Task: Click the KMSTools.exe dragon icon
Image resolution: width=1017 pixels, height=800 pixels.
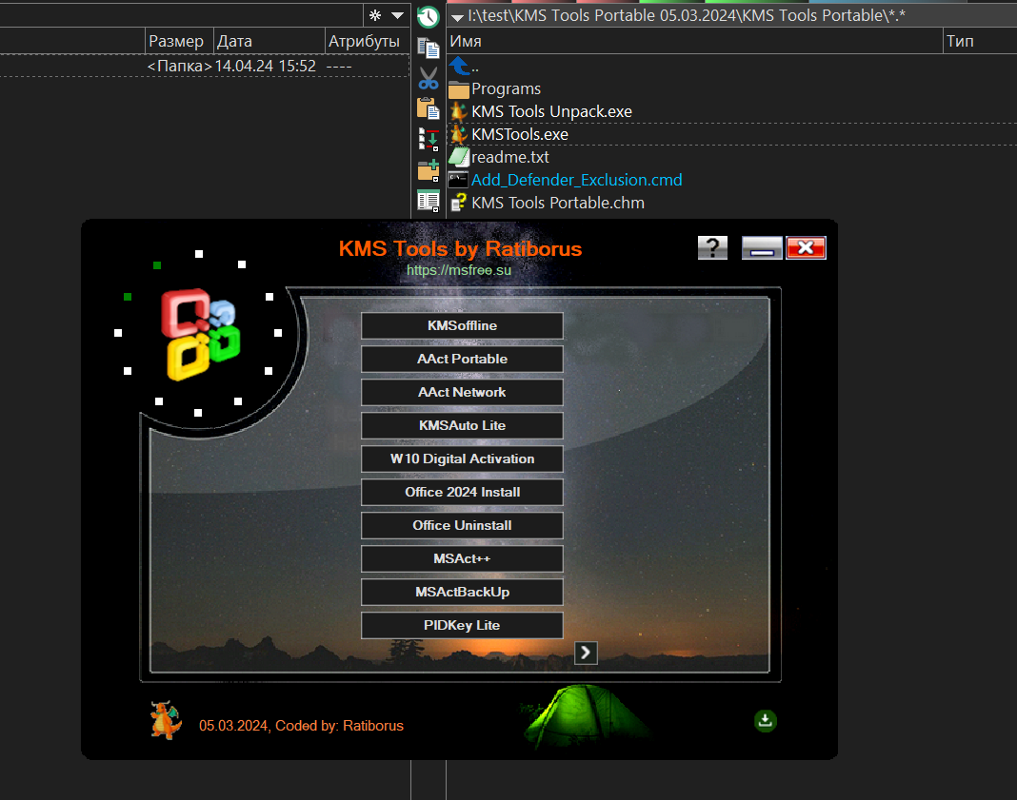Action: (x=459, y=134)
